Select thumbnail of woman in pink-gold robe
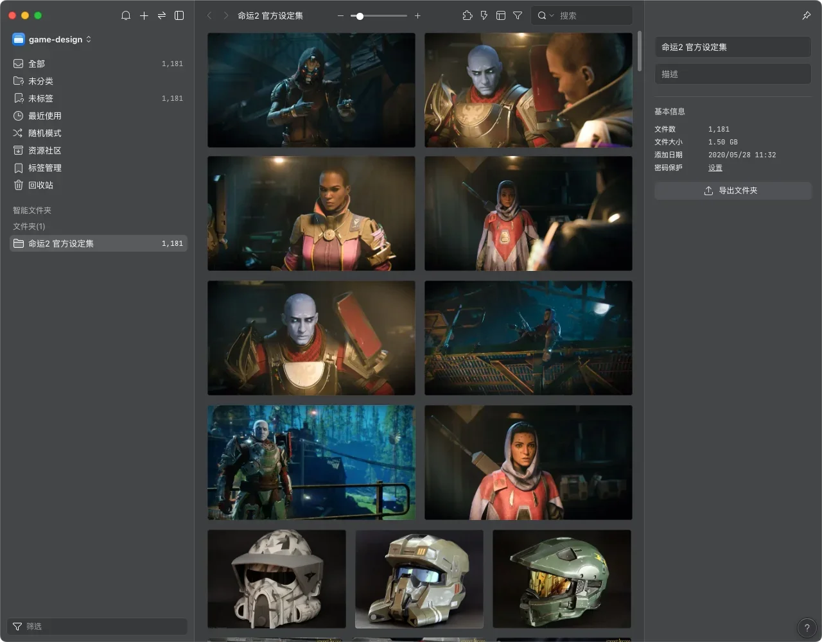Image resolution: width=822 pixels, height=642 pixels. click(x=311, y=214)
